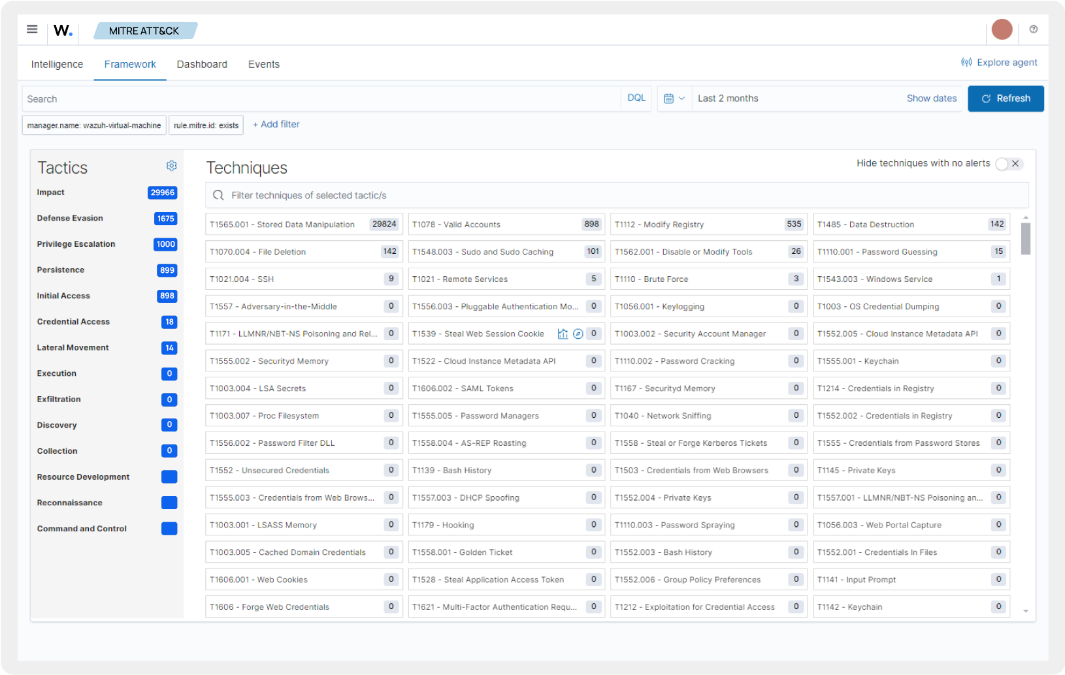Open intelligence details for T1539 via compass icon

578,334
